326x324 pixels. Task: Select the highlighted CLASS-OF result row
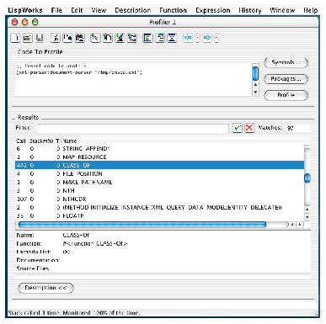click(159, 166)
